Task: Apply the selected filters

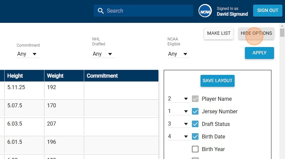Action: 259,53
